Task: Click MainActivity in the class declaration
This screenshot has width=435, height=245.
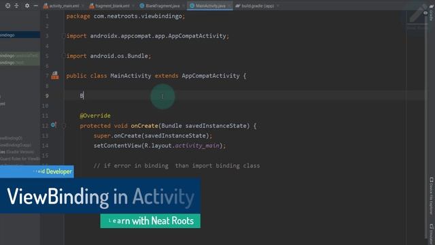Action: point(130,76)
